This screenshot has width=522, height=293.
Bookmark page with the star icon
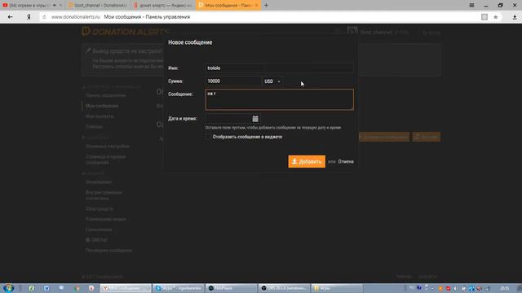click(x=495, y=17)
